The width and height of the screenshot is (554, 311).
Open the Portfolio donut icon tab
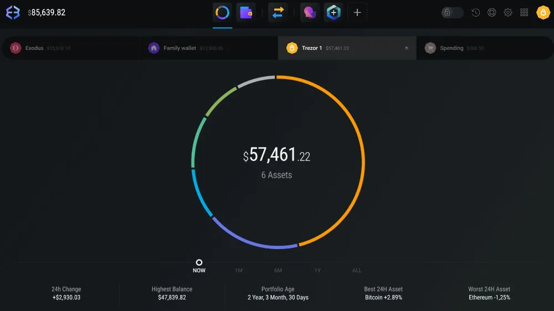click(x=223, y=12)
